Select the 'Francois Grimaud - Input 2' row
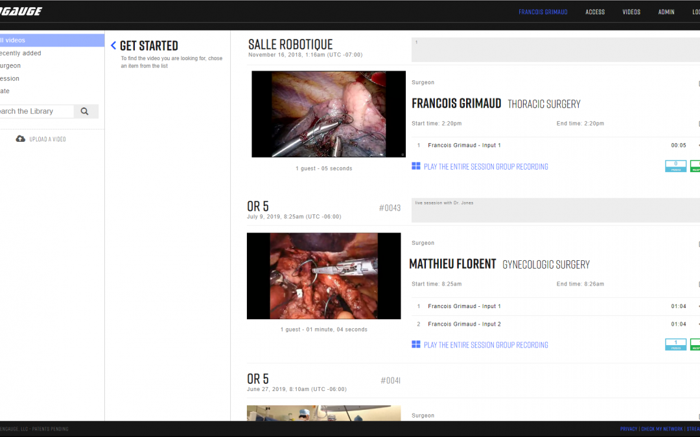Image resolution: width=700 pixels, height=437 pixels. point(555,324)
